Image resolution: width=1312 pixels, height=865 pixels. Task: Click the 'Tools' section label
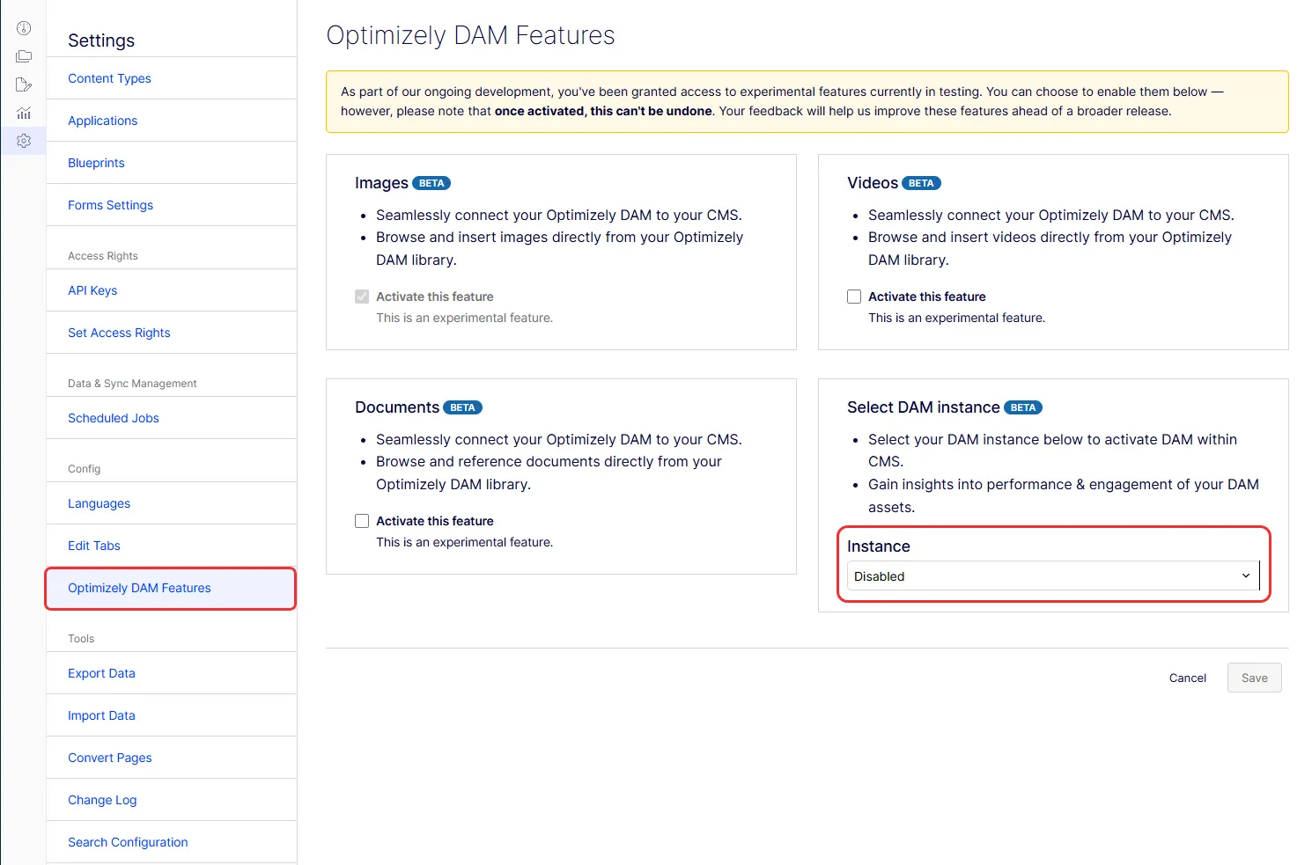click(x=81, y=639)
